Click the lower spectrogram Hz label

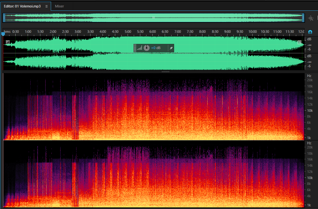[x=309, y=143]
